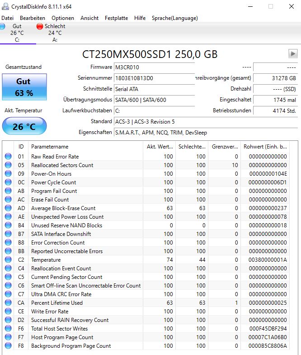Click status orb for Error Correction Count
The height and width of the screenshot is (355, 301).
point(8,242)
